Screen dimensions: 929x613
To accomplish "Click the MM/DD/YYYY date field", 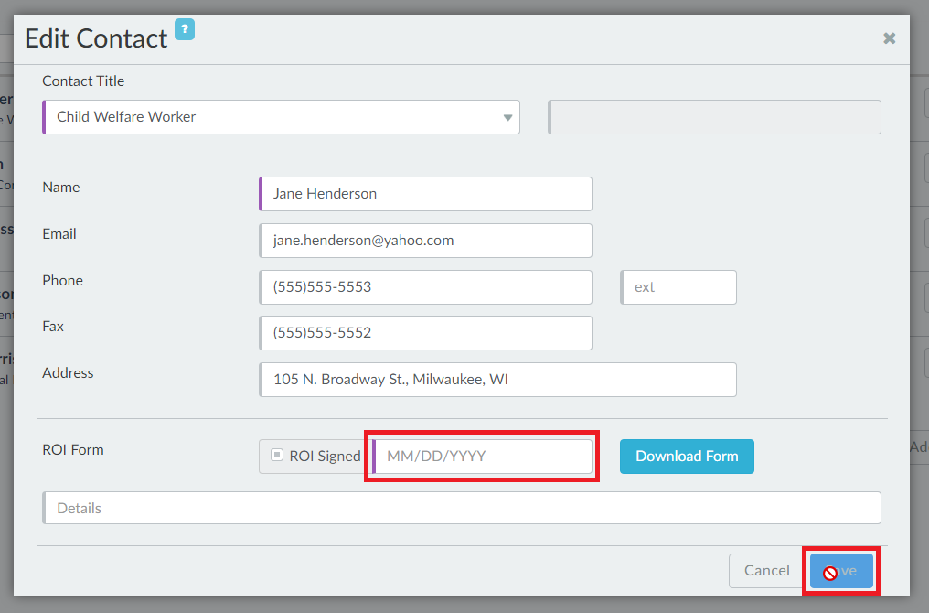I will (x=483, y=457).
